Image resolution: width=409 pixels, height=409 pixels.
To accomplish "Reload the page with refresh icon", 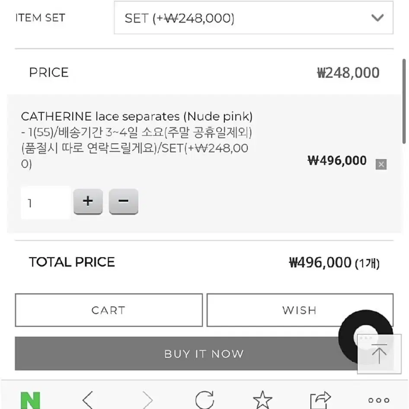I will coord(204,399).
